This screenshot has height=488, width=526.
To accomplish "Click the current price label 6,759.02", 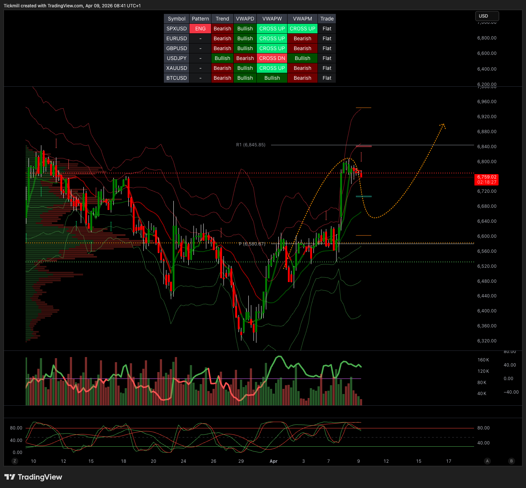I will [x=486, y=177].
